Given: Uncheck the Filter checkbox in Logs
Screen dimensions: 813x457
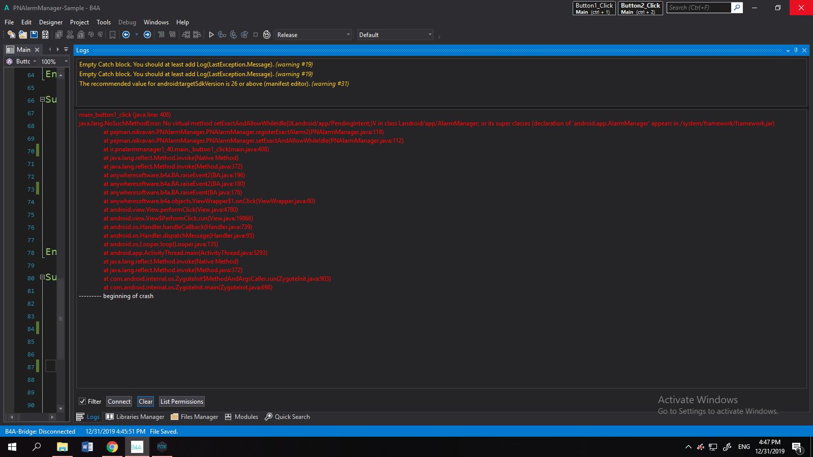Looking at the screenshot, I should point(82,401).
